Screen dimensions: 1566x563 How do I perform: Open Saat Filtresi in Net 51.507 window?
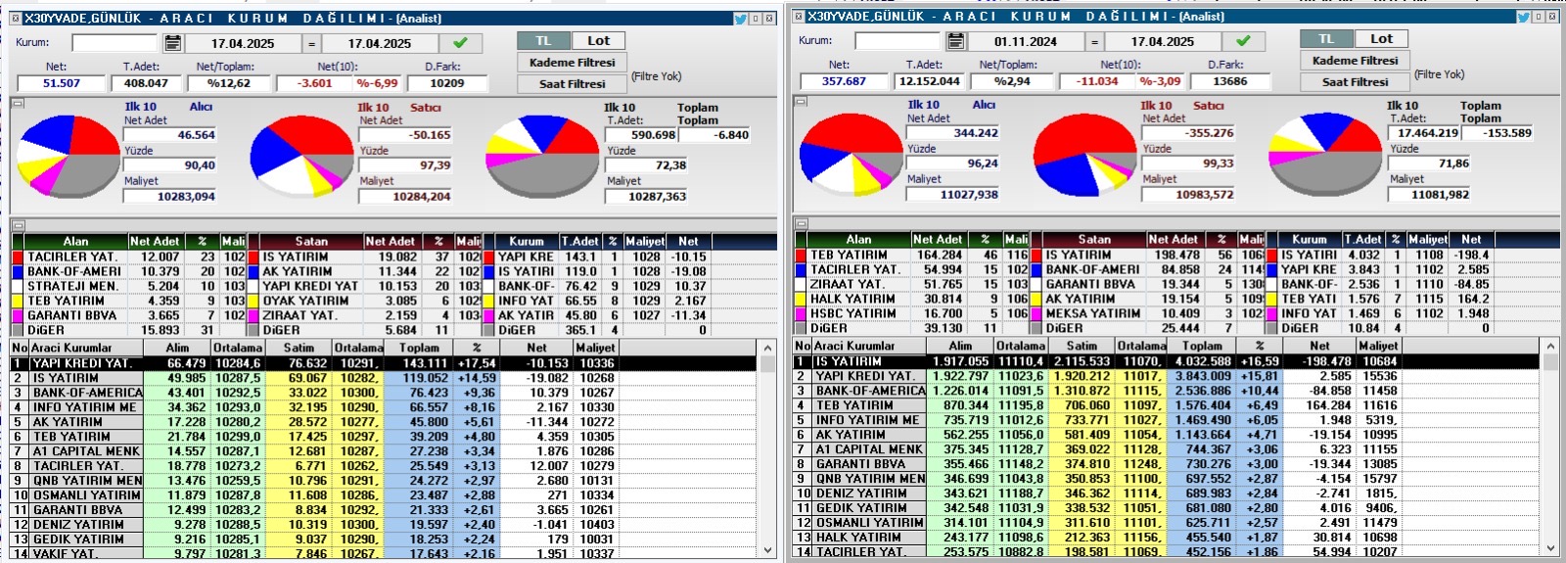[x=572, y=83]
